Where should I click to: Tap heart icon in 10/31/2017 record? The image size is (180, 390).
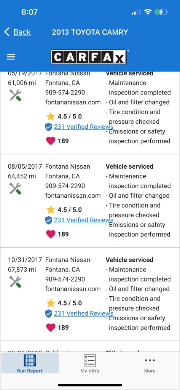51,327
